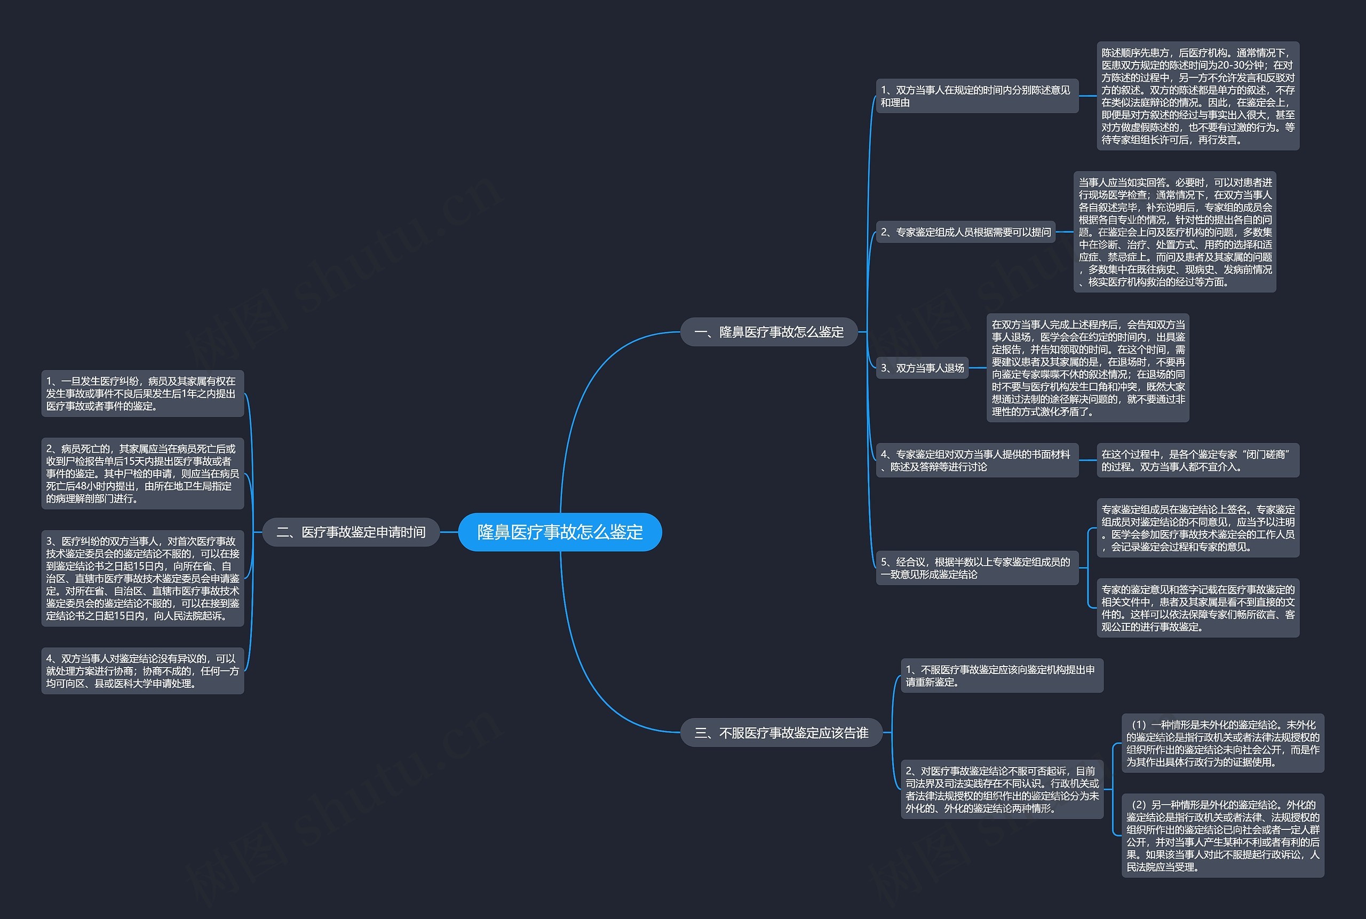This screenshot has height=919, width=1366.
Task: Select text box （2）另一种情形是外化的鉴定结论
Action: (x=1222, y=836)
